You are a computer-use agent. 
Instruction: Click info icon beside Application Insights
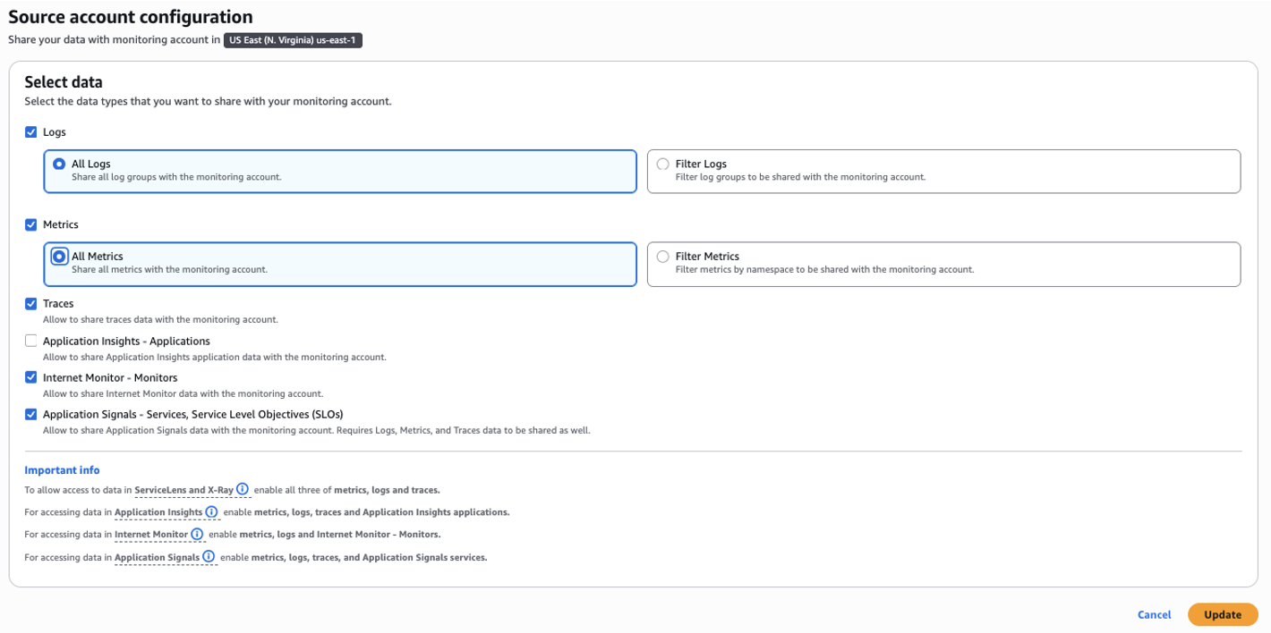click(x=211, y=511)
